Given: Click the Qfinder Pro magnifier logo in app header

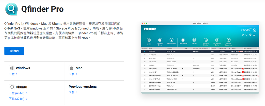Looking at the screenshot, I should pyautogui.click(x=254, y=30).
